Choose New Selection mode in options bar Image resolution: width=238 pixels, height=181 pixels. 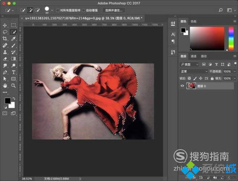tap(23, 10)
